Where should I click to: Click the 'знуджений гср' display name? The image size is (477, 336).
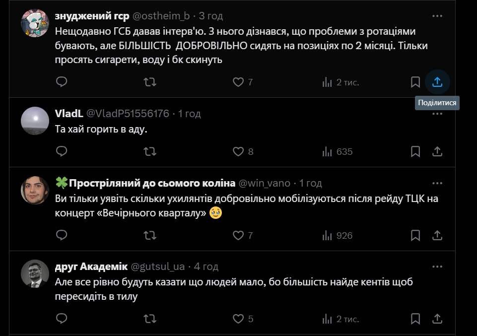92,16
